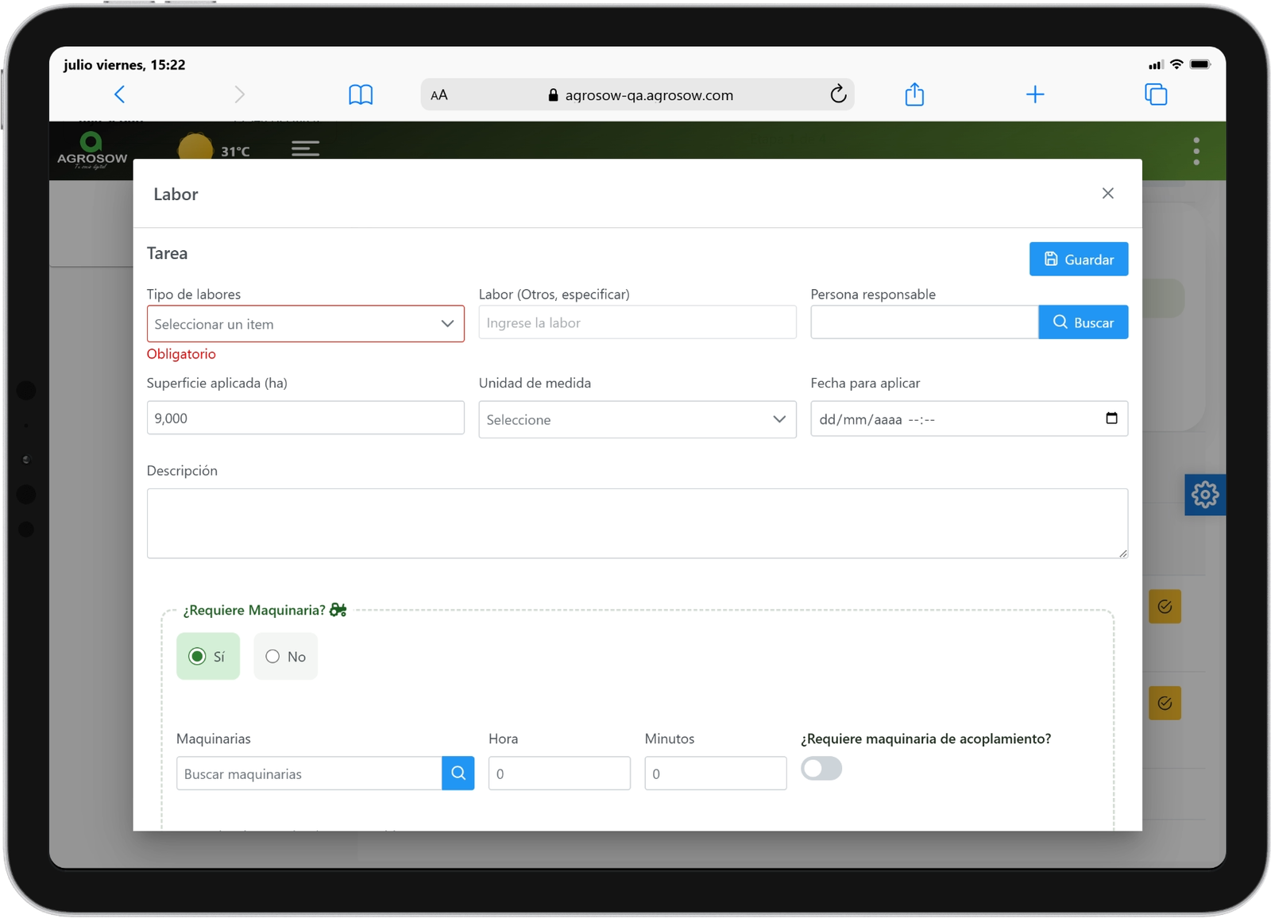This screenshot has width=1271, height=918.
Task: Click the Hora input field
Action: pos(559,773)
